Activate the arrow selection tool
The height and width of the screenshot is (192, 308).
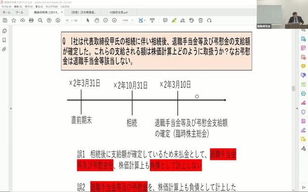pyautogui.click(x=88, y=20)
